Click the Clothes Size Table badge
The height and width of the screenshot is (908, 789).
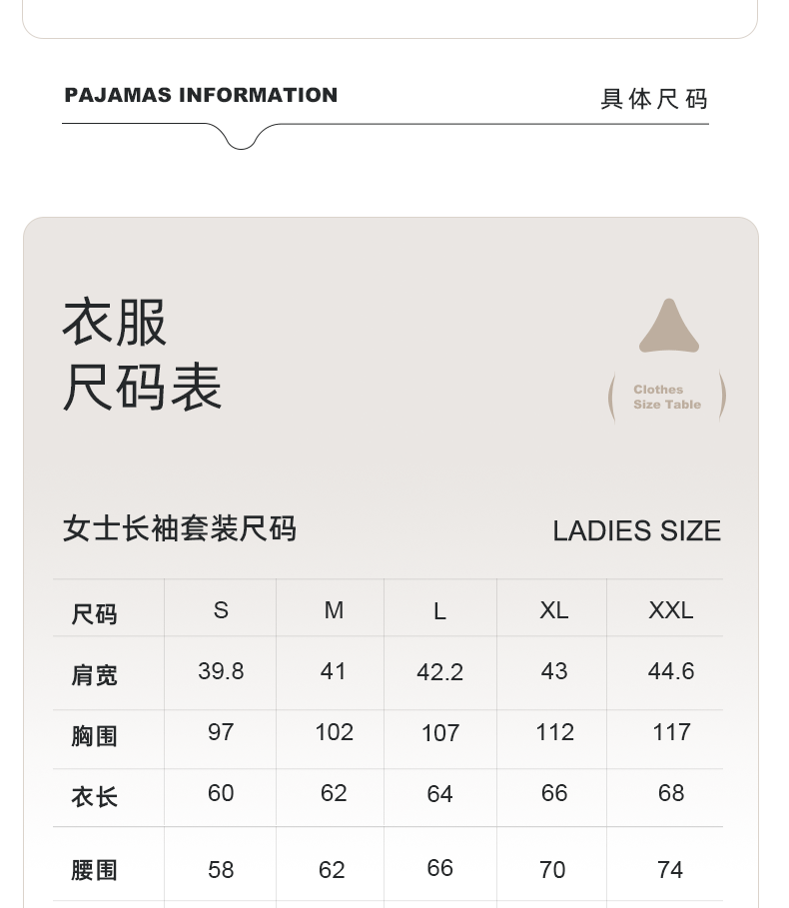[x=666, y=398]
